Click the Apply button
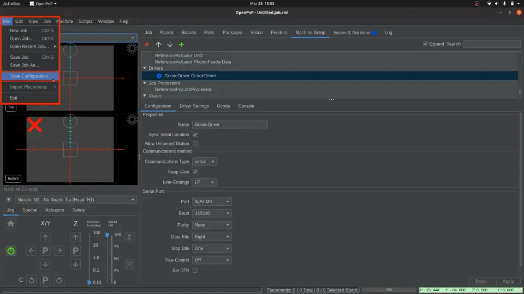 point(508,281)
